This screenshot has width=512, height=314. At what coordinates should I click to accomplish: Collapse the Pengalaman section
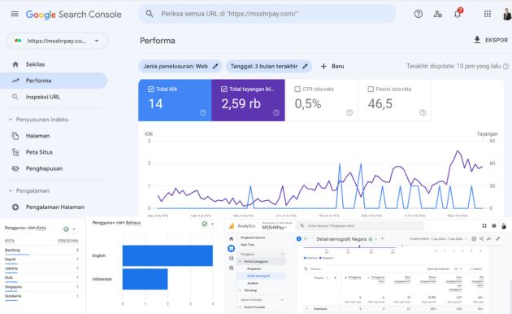pos(11,191)
